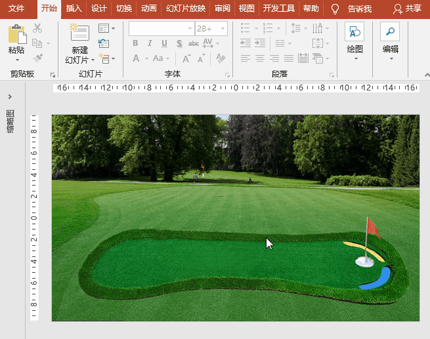Screen dimensions: 430x339
Task: Toggle Underline formatting
Action: [164, 43]
